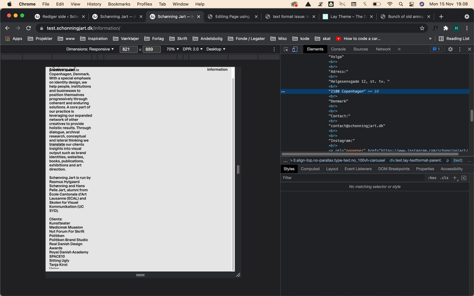Bookmark this page with star icon

click(x=422, y=28)
